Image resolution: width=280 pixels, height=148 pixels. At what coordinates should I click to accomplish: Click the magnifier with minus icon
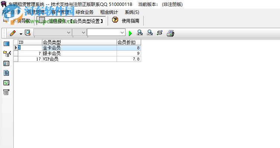(x=150, y=33)
